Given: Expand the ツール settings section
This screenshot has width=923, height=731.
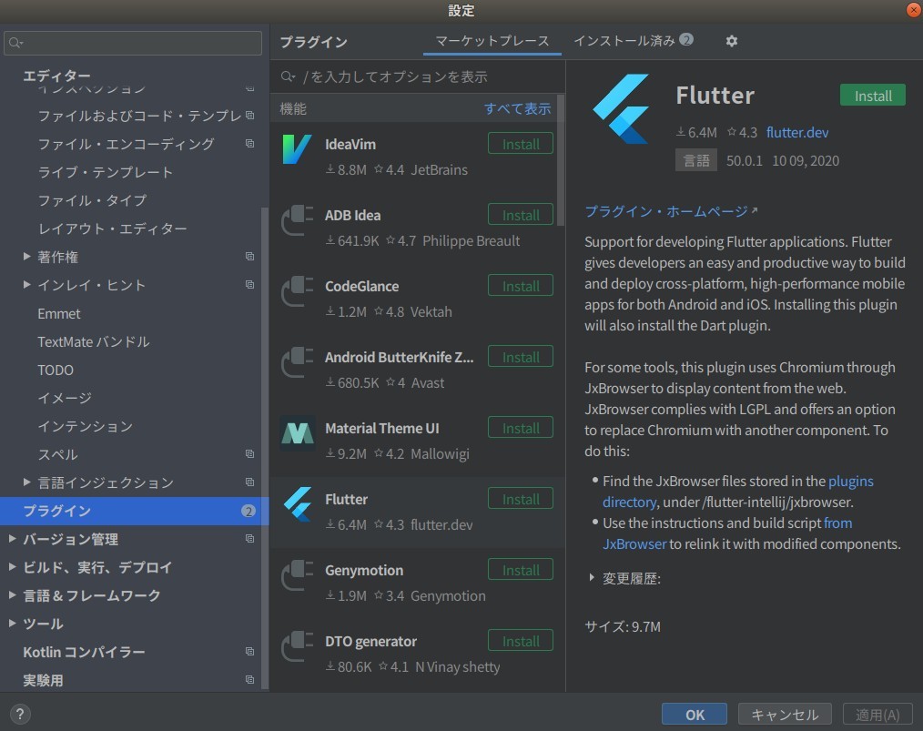Looking at the screenshot, I should click(14, 624).
